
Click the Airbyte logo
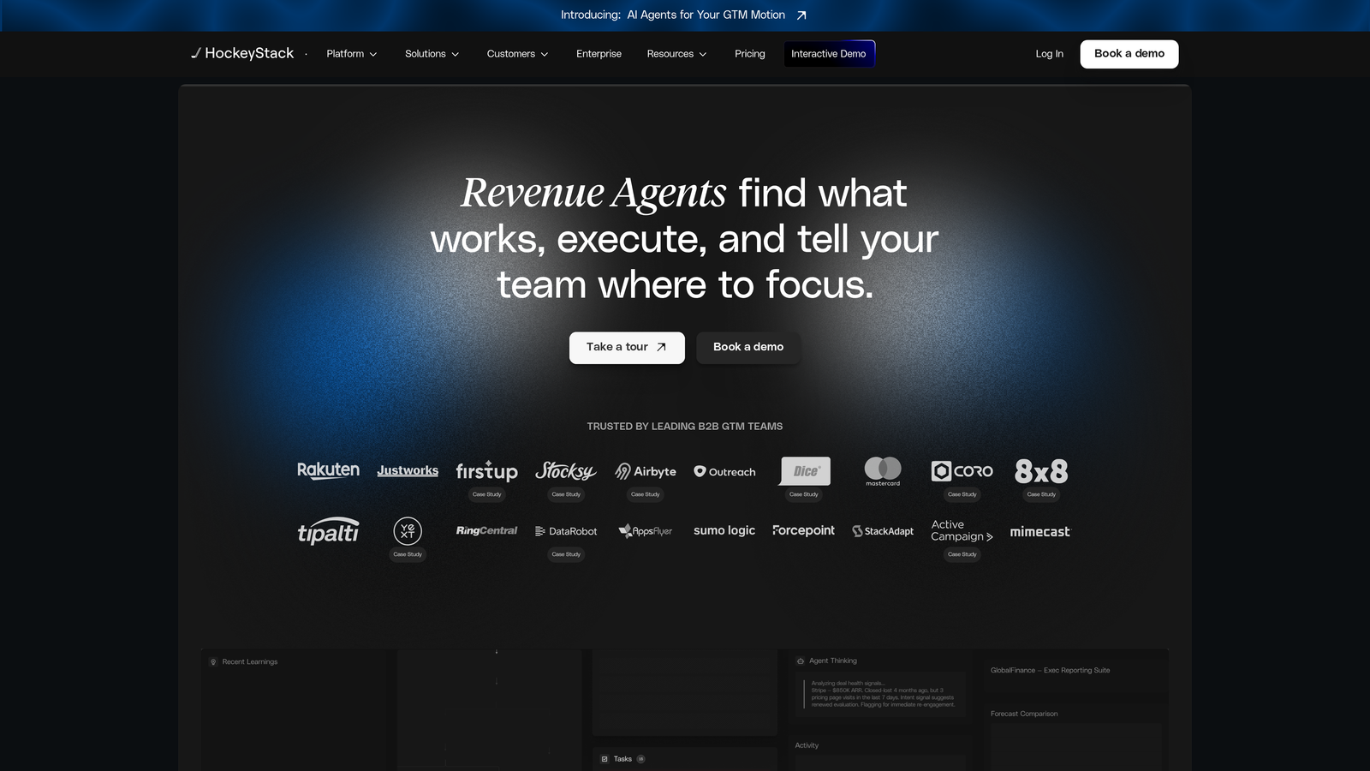pyautogui.click(x=646, y=471)
